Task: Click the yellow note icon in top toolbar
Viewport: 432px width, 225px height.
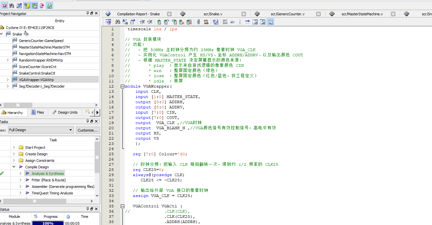Action: [x=27, y=6]
